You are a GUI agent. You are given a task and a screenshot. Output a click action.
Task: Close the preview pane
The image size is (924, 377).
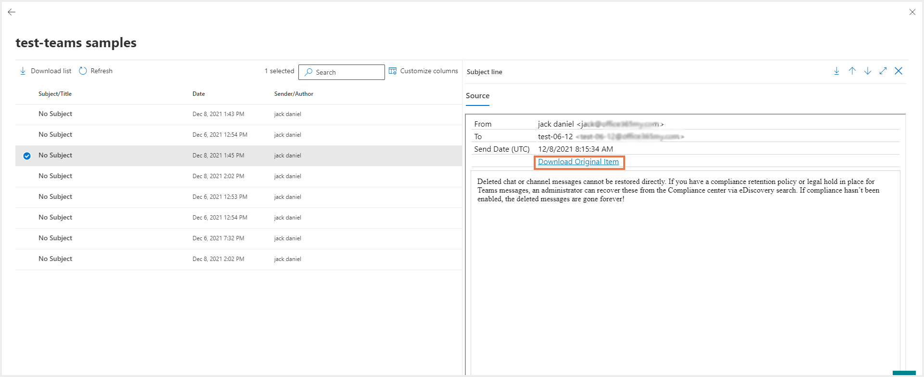click(x=898, y=71)
